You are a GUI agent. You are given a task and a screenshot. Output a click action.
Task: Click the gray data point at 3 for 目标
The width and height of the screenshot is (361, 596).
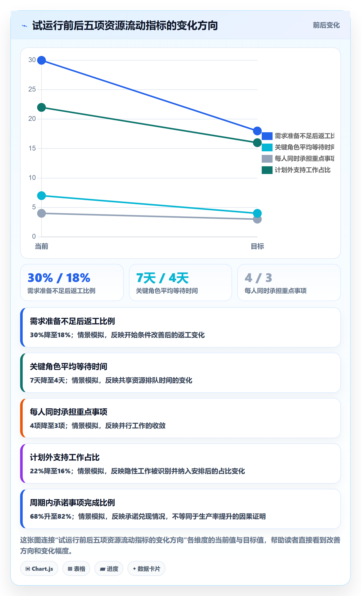point(257,219)
